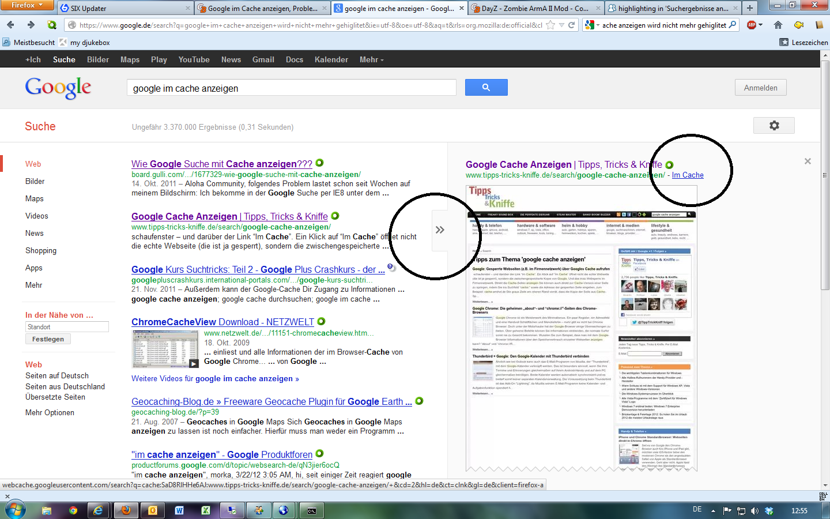Click the green WOT circle beside Google Produktforen result
Screen dimensions: 830x519
pyautogui.click(x=320, y=454)
